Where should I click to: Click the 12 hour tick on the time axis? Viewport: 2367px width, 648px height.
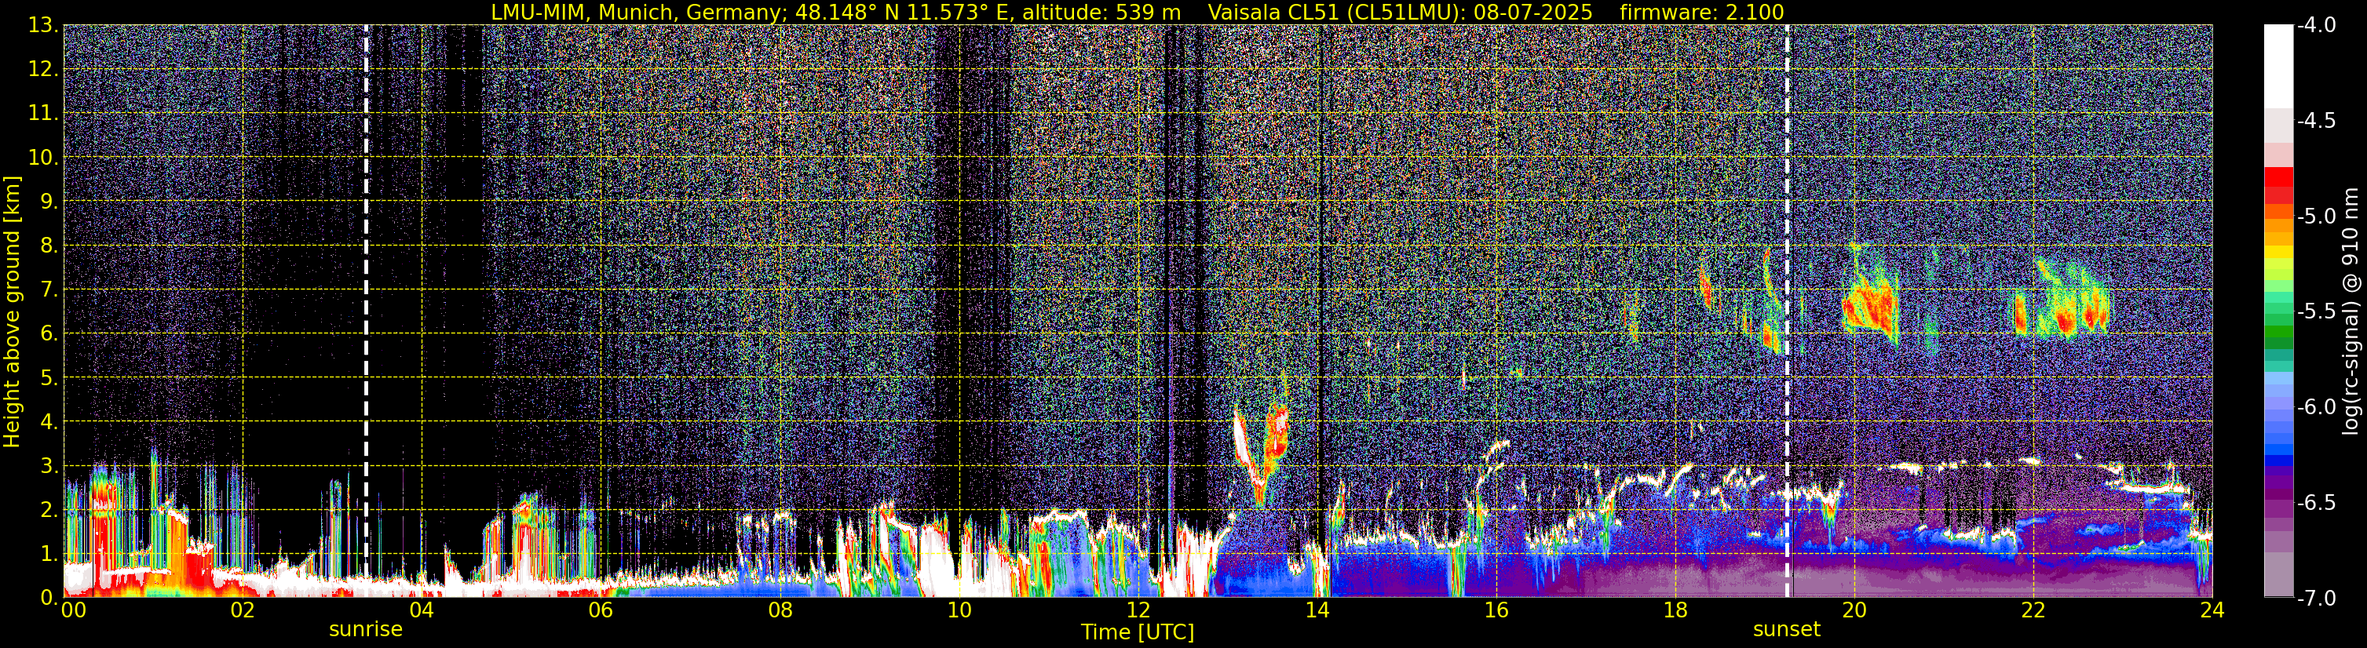click(x=1138, y=611)
